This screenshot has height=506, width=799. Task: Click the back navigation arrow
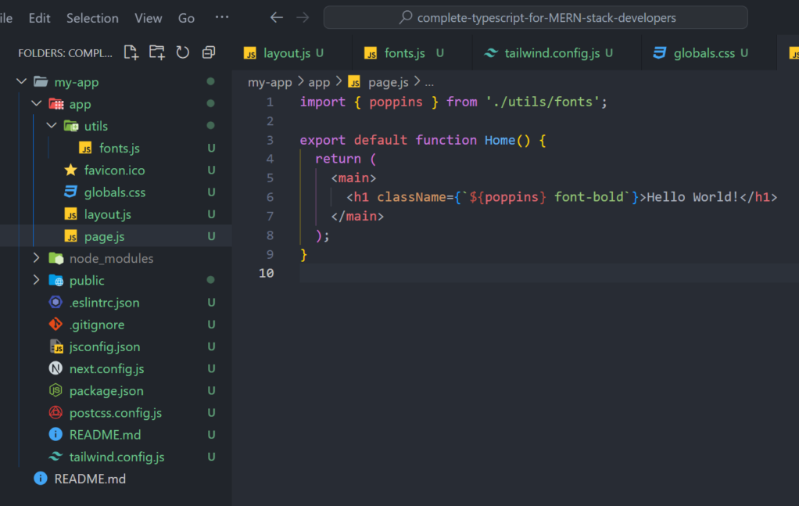[276, 17]
